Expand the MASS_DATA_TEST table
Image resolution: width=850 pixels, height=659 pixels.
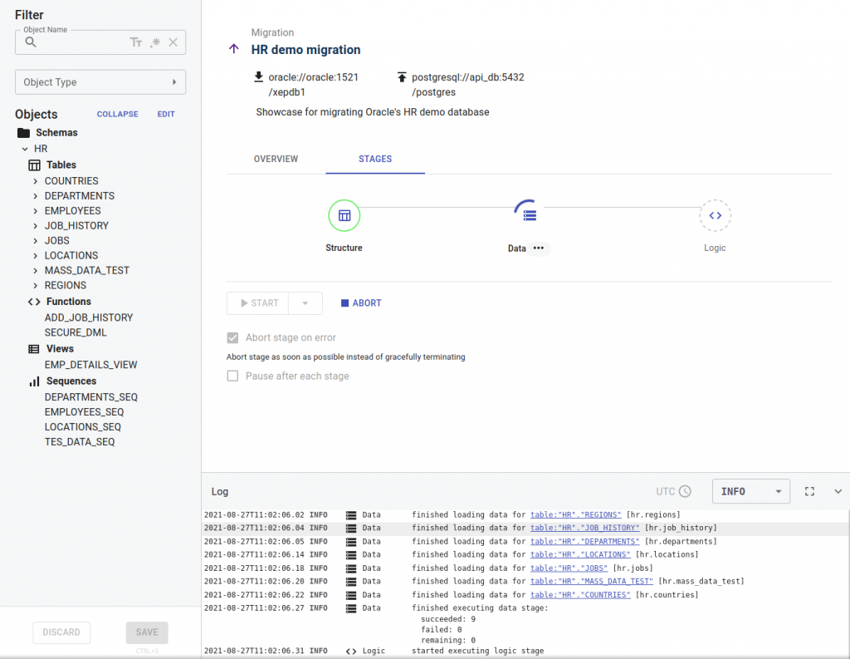pos(35,270)
